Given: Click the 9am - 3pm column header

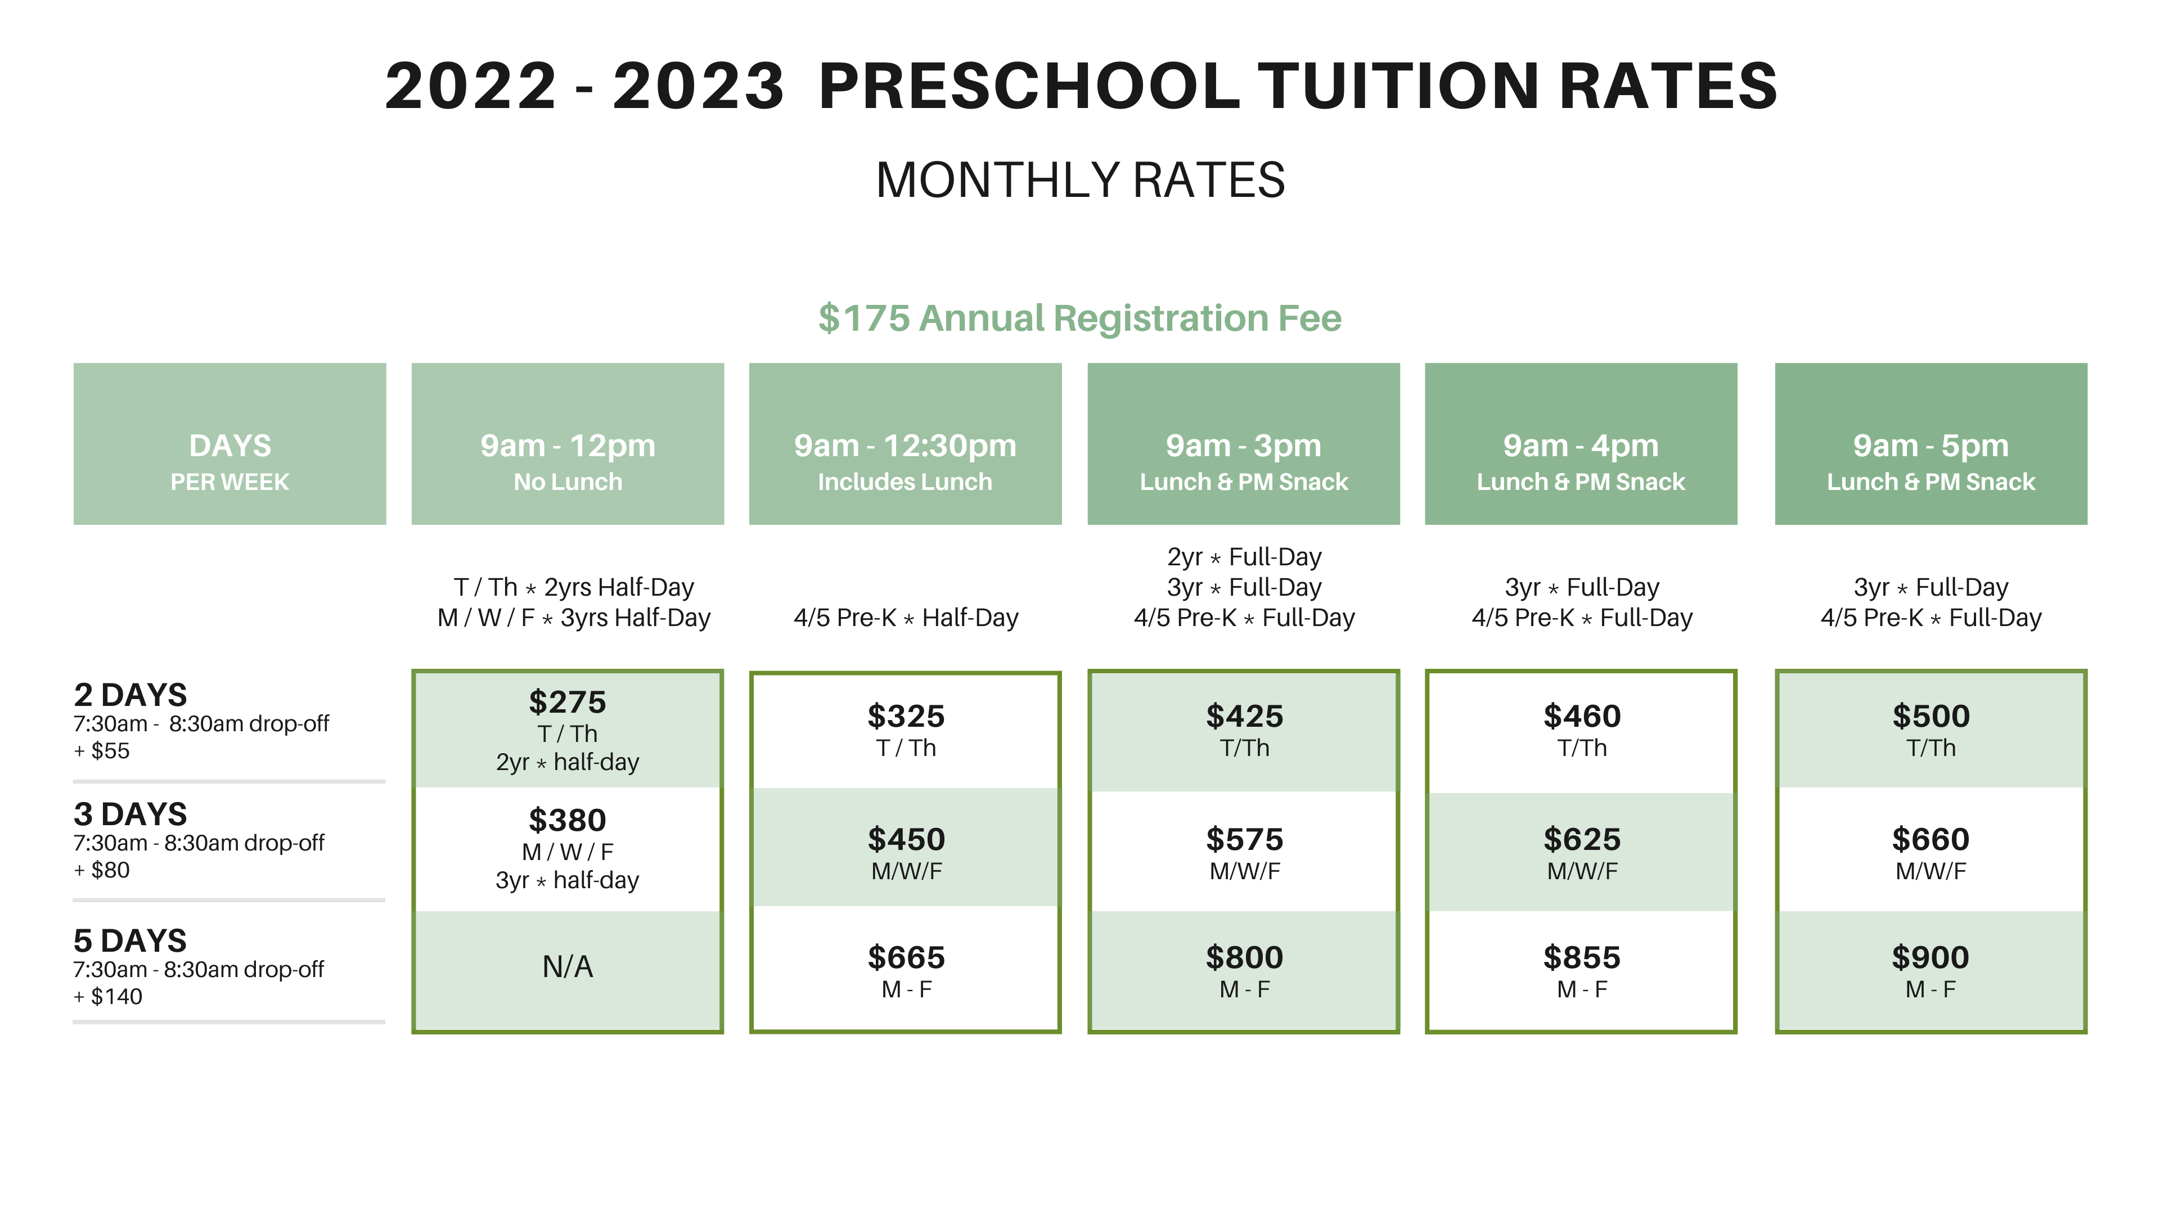Looking at the screenshot, I should 1243,444.
